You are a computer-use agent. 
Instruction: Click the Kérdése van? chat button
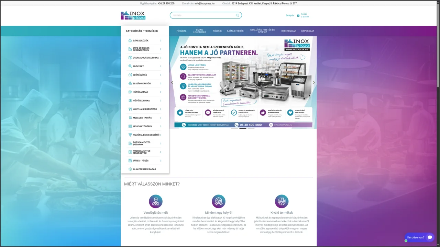(x=419, y=237)
